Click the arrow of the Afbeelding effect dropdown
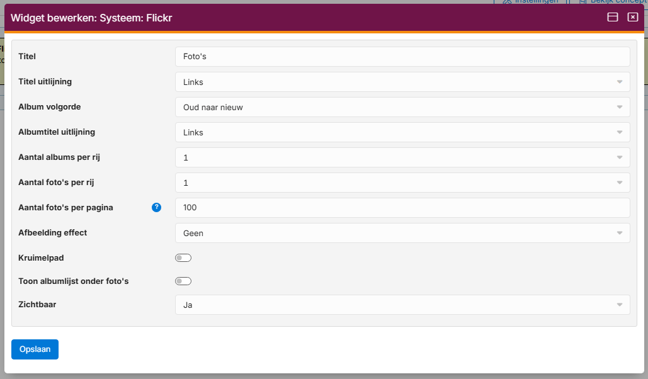Image resolution: width=648 pixels, height=379 pixels. pyautogui.click(x=619, y=233)
